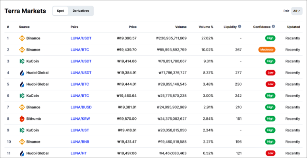Click volume ₩24,376,082,627
Screen dimensions: 307x158
172,118
